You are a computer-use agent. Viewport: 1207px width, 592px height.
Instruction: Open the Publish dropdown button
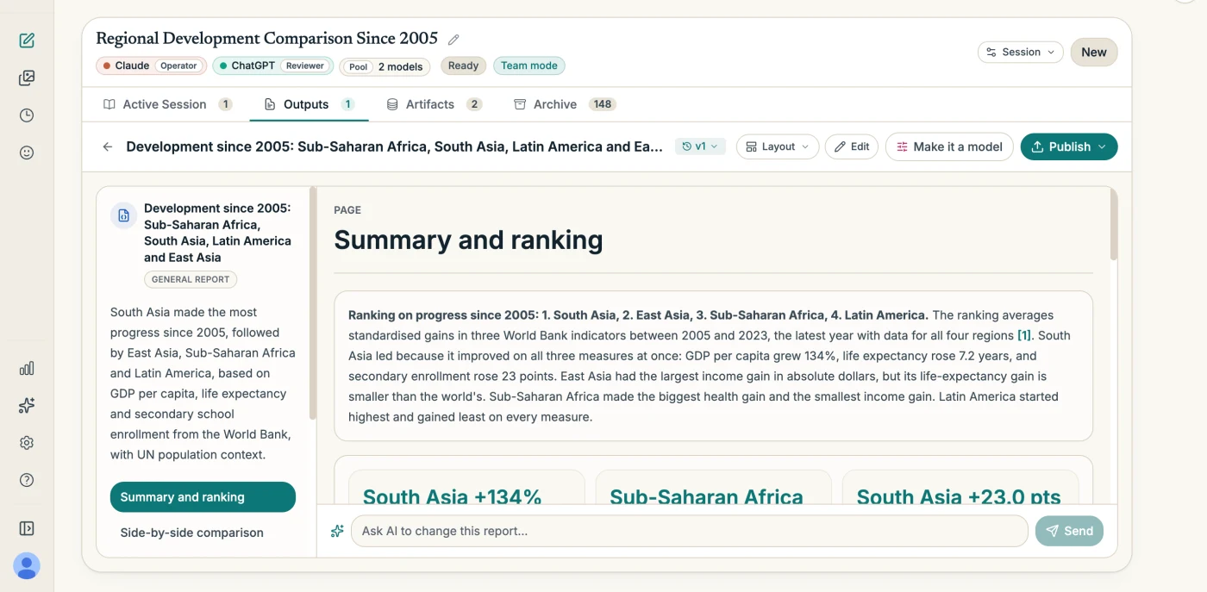click(x=1069, y=146)
